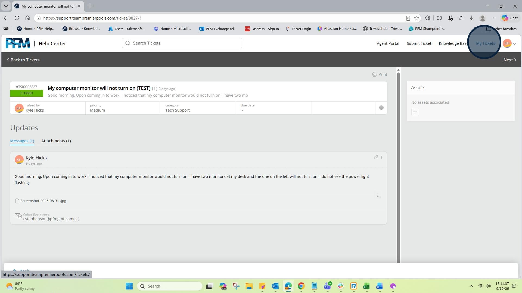The height and width of the screenshot is (293, 522).
Task: Open browser extensions menu
Action: [427, 18]
